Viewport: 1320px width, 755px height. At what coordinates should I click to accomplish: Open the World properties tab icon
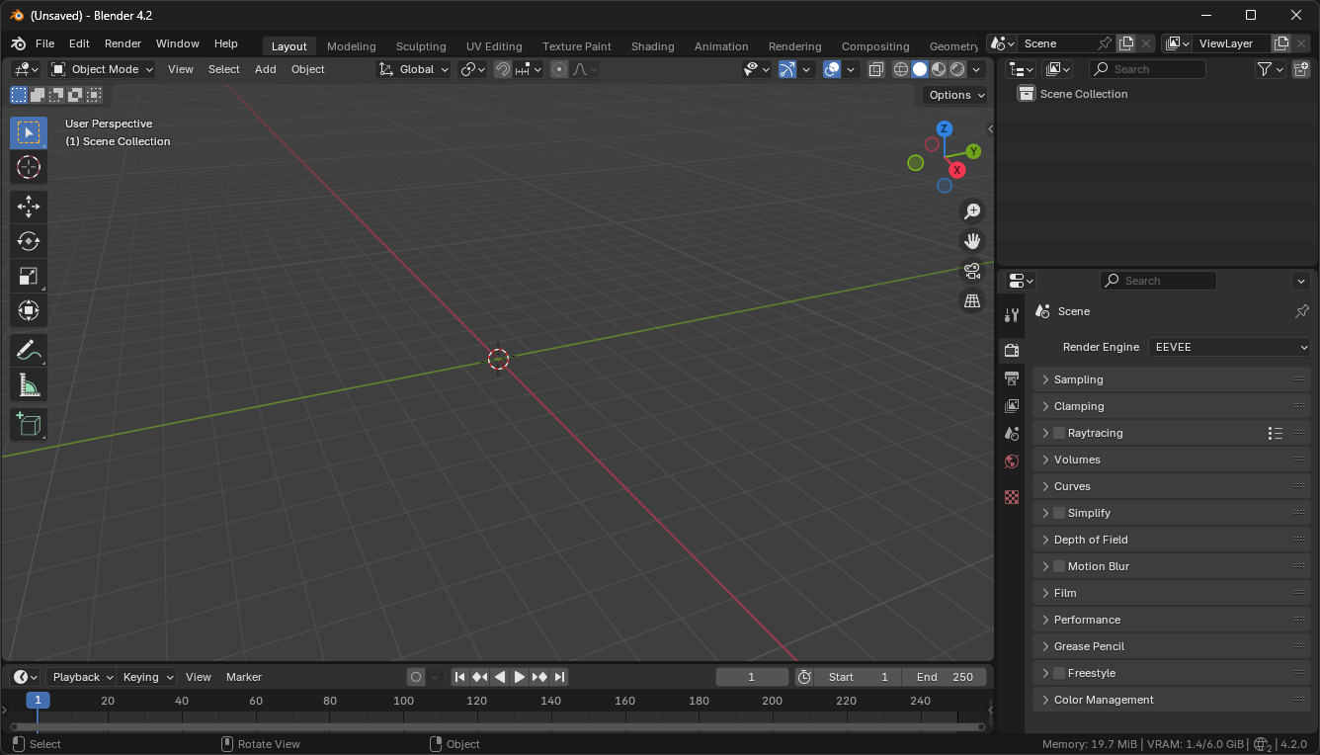point(1011,461)
